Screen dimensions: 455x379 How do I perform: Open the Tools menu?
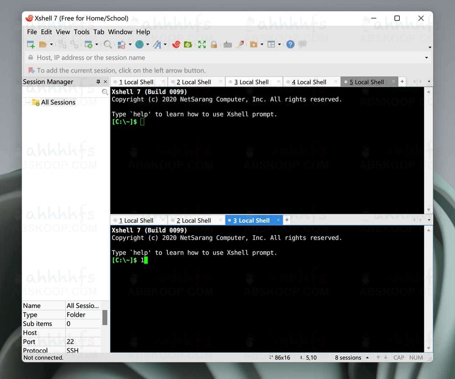coord(82,32)
